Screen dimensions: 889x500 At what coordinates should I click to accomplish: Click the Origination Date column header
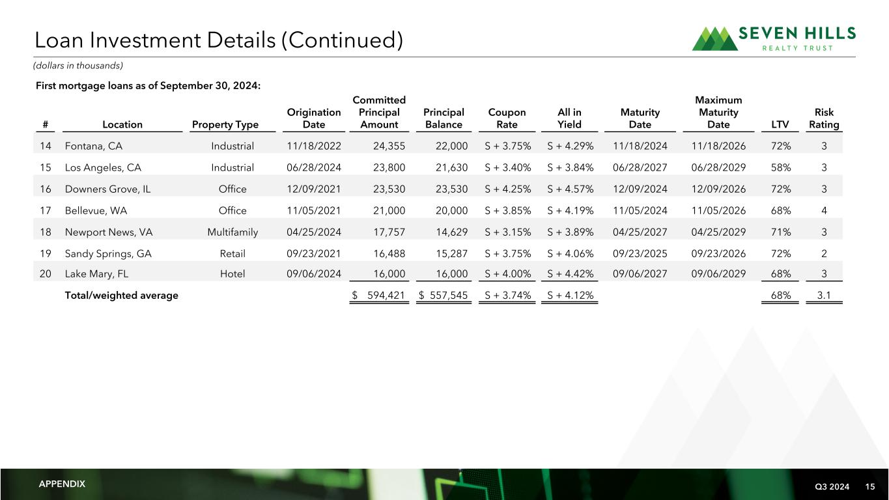click(314, 118)
